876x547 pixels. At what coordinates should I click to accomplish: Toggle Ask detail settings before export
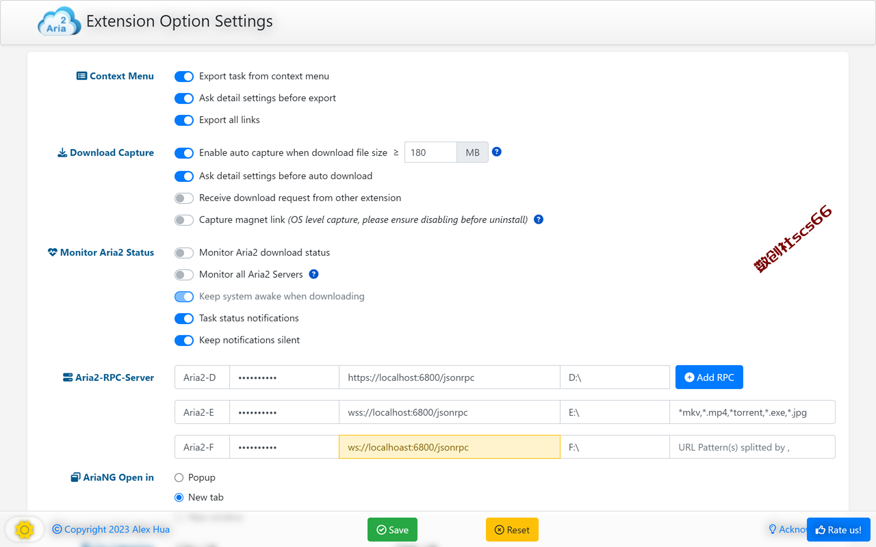(184, 98)
